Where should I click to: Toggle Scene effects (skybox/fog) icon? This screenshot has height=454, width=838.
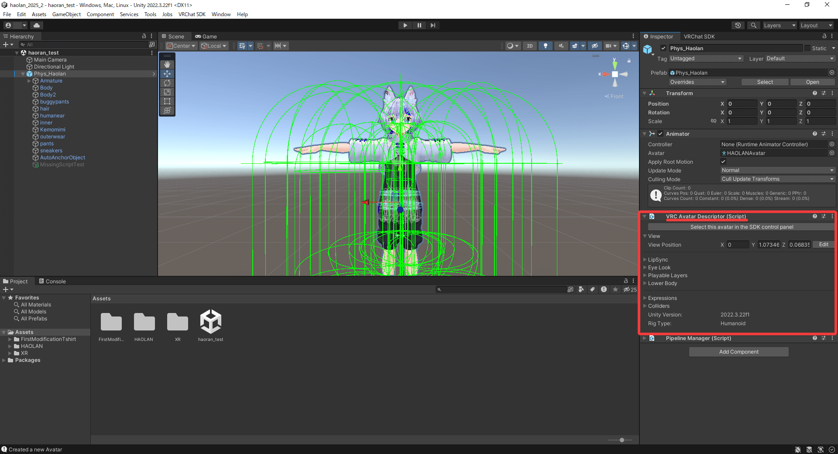pos(575,46)
